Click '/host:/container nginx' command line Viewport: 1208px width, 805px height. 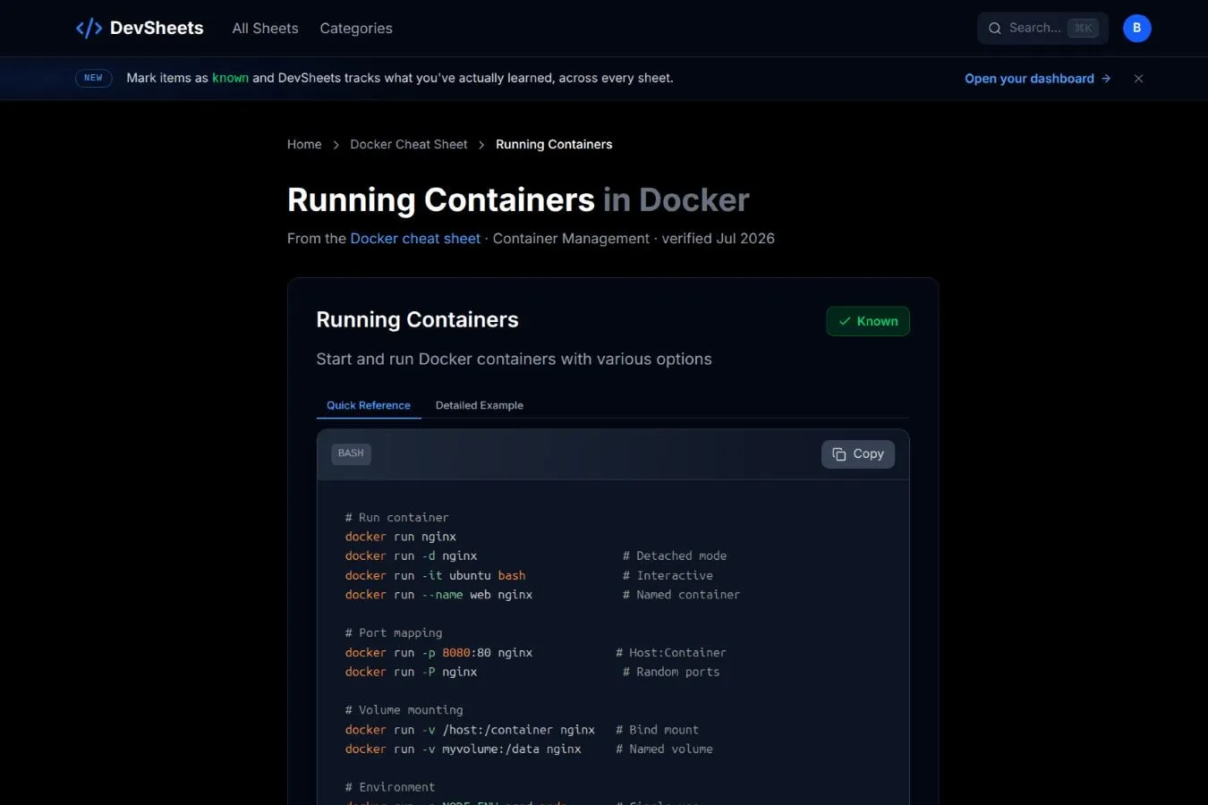coord(471,730)
